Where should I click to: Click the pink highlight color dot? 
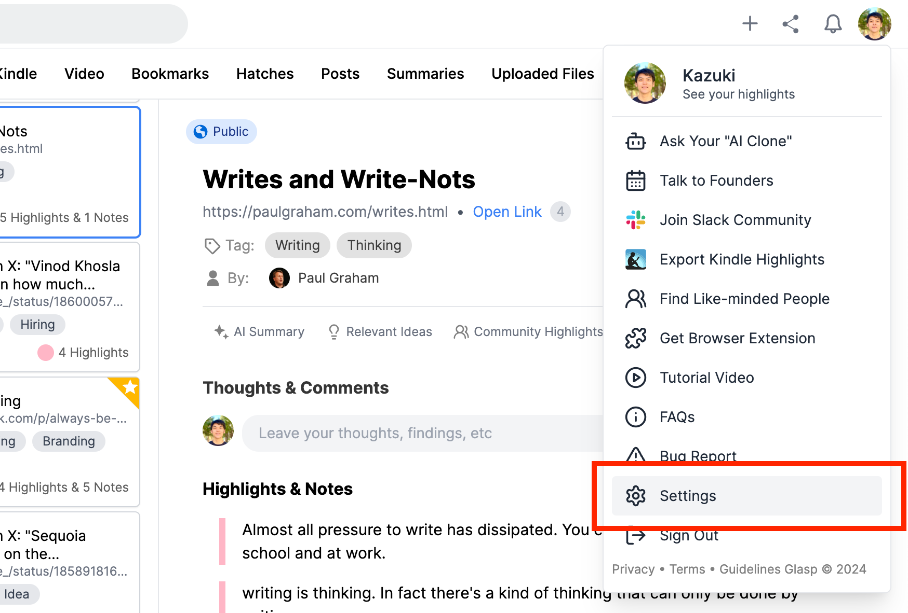pyautogui.click(x=46, y=353)
